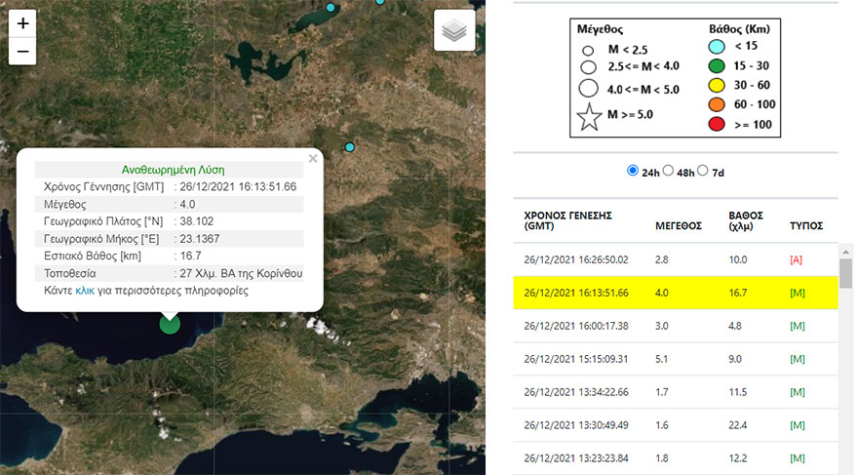Click the green earthquake marker on map
858x475 pixels.
pos(170,323)
